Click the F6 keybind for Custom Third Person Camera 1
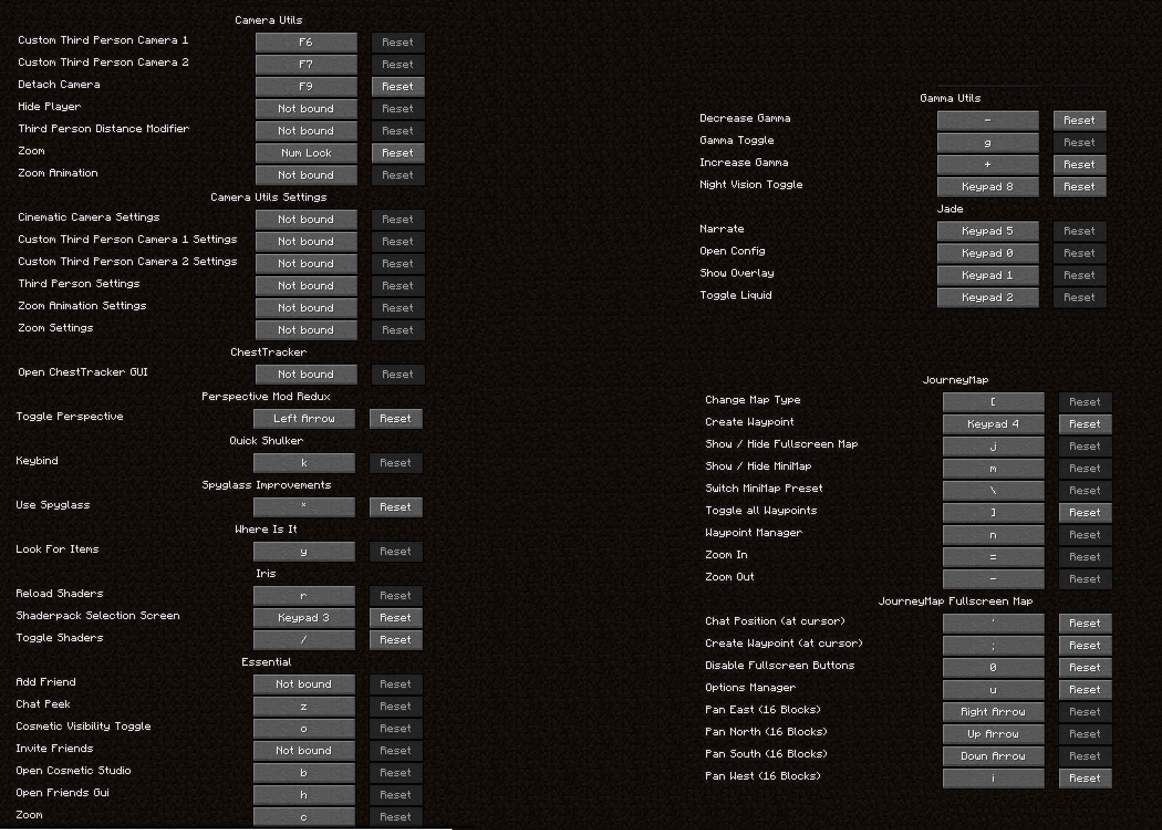The image size is (1162, 830). pos(306,43)
